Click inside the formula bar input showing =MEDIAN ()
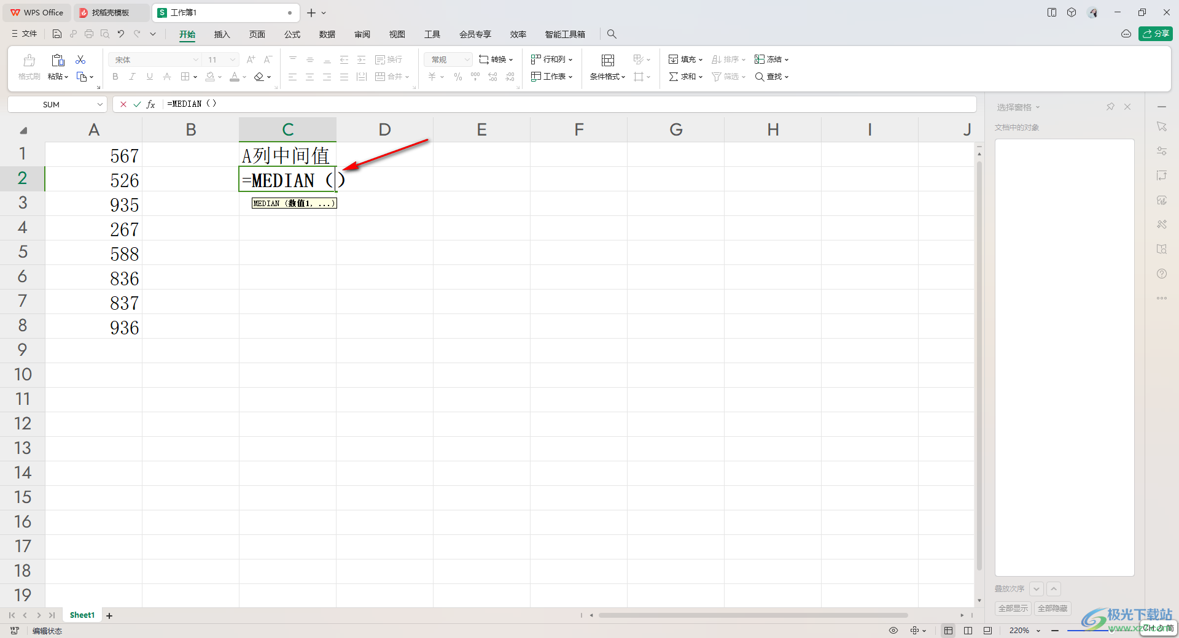This screenshot has width=1179, height=638. click(x=569, y=104)
